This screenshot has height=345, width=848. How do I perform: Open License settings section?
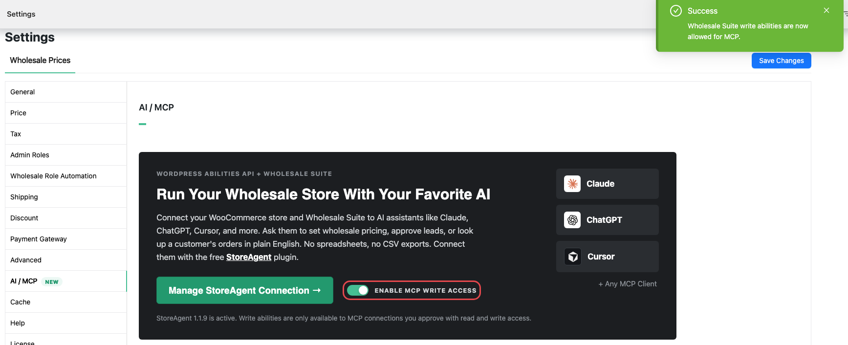click(x=66, y=341)
